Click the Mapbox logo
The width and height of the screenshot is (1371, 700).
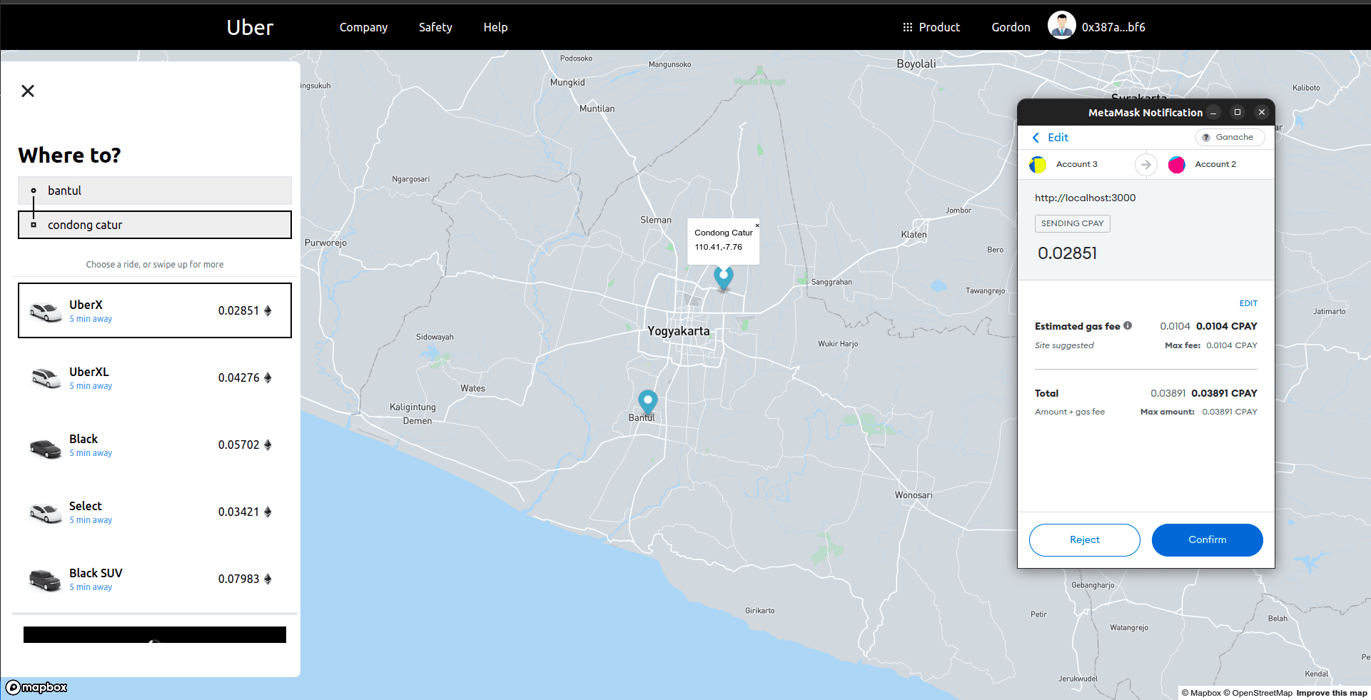[x=36, y=687]
